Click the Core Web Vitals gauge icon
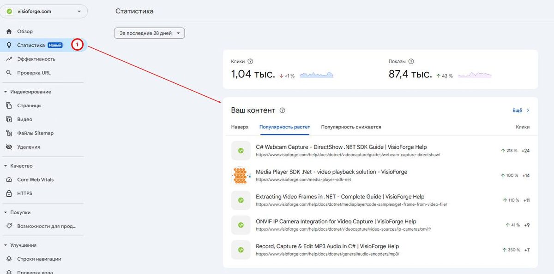This screenshot has height=274, width=554. 9,180
